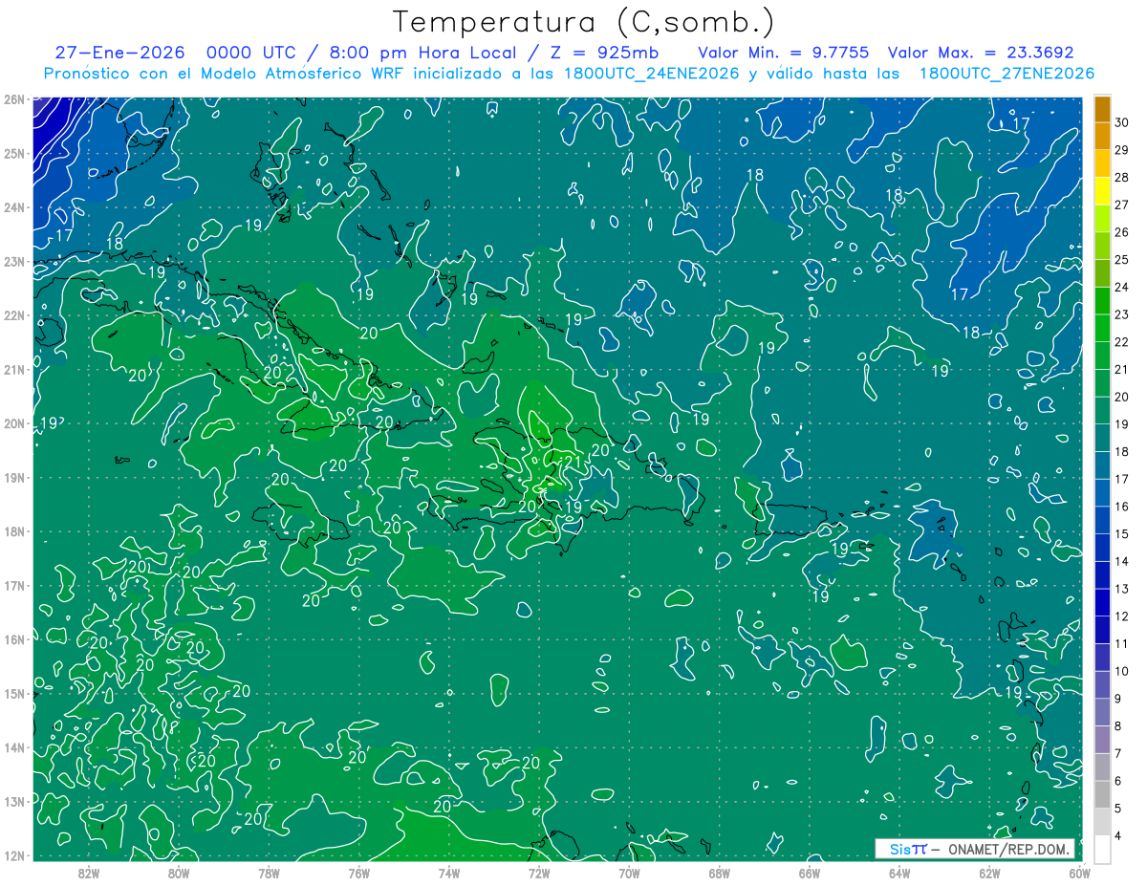Click the dark blue colorbar swatch between 12 and 13
This screenshot has width=1147, height=886.
tap(1102, 602)
